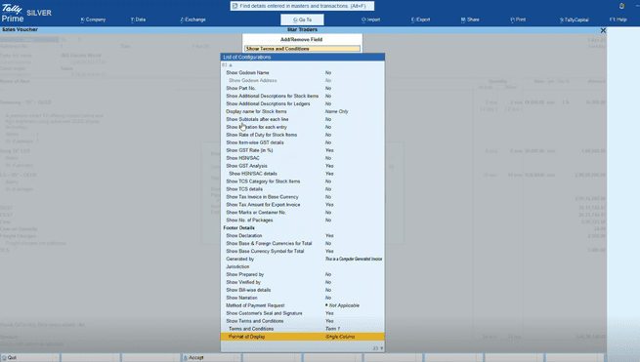640x362 pixels.
Task: Select Show Subtotals after each line
Action: coord(303,119)
